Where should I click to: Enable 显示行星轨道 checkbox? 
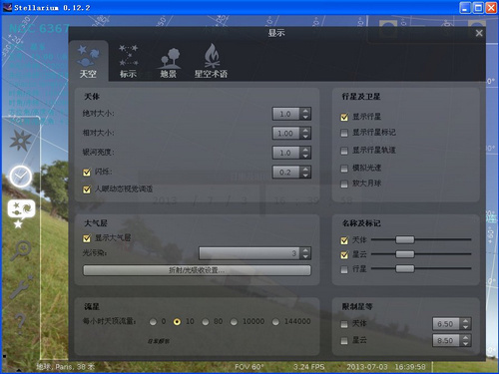(x=344, y=151)
